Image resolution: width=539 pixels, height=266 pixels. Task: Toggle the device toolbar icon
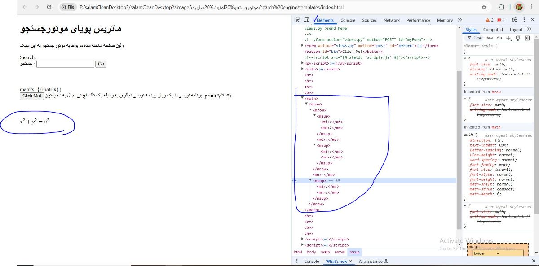(x=306, y=20)
